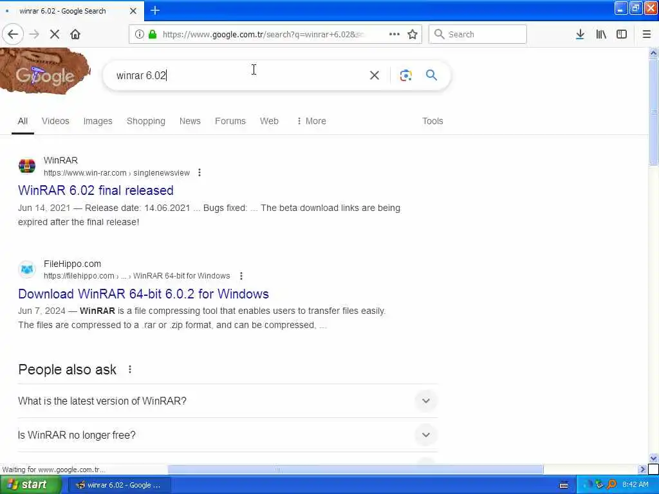Viewport: 659px width, 494px height.
Task: Open the People also ask options menu
Action: click(130, 369)
